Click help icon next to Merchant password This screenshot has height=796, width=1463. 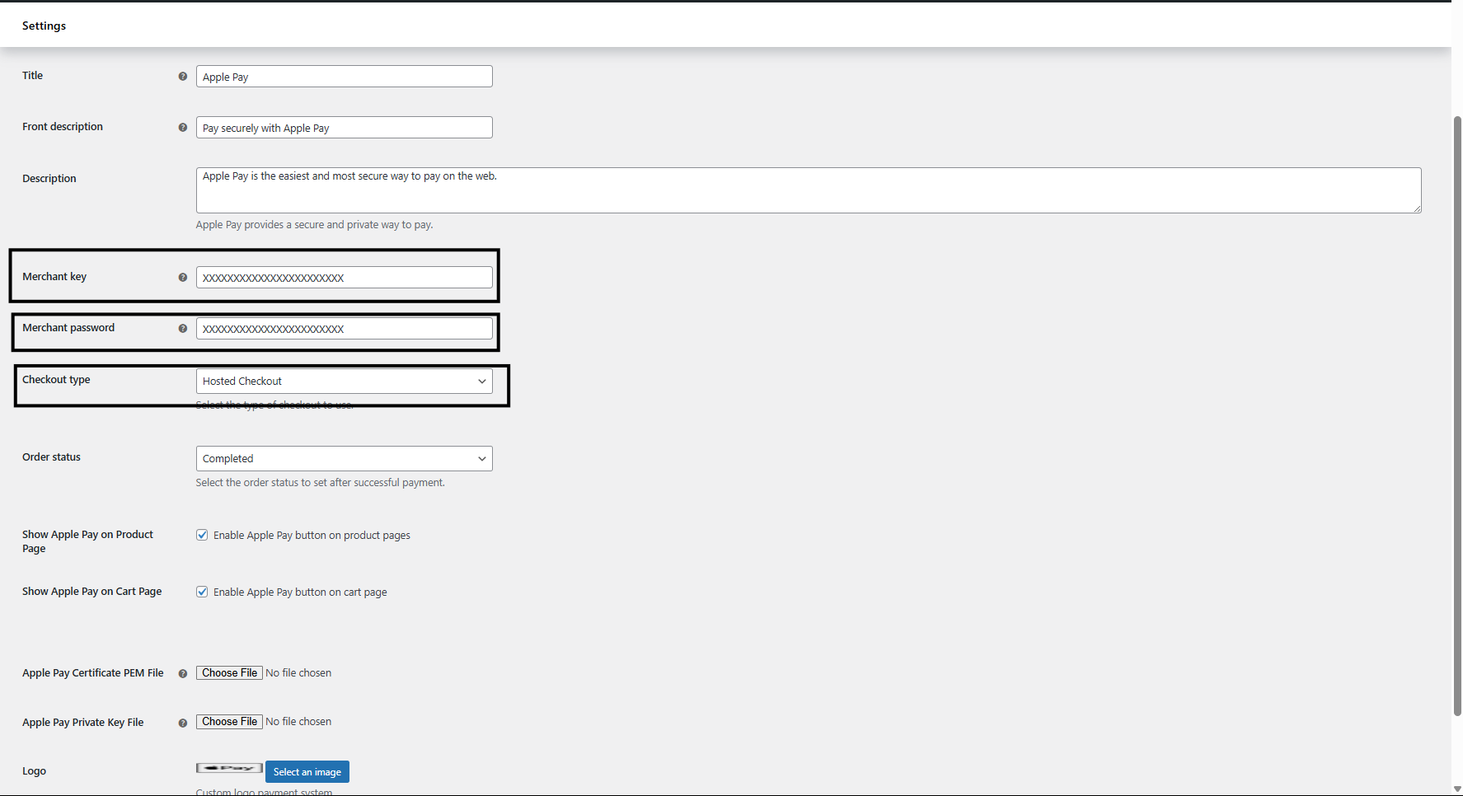coord(183,328)
